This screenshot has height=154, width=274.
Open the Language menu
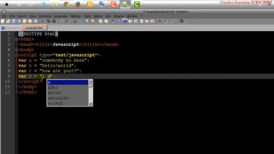pyautogui.click(x=61, y=16)
